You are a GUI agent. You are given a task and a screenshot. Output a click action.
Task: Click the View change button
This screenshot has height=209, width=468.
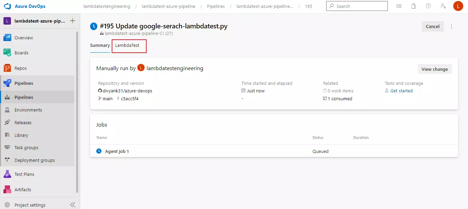(434, 69)
